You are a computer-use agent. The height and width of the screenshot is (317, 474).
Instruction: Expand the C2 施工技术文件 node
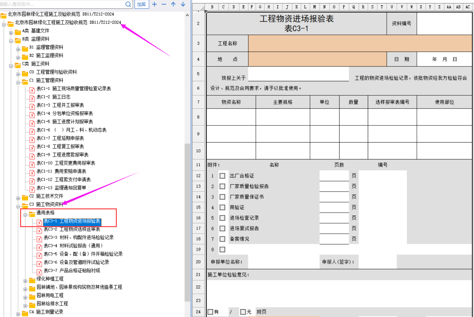tap(18, 198)
